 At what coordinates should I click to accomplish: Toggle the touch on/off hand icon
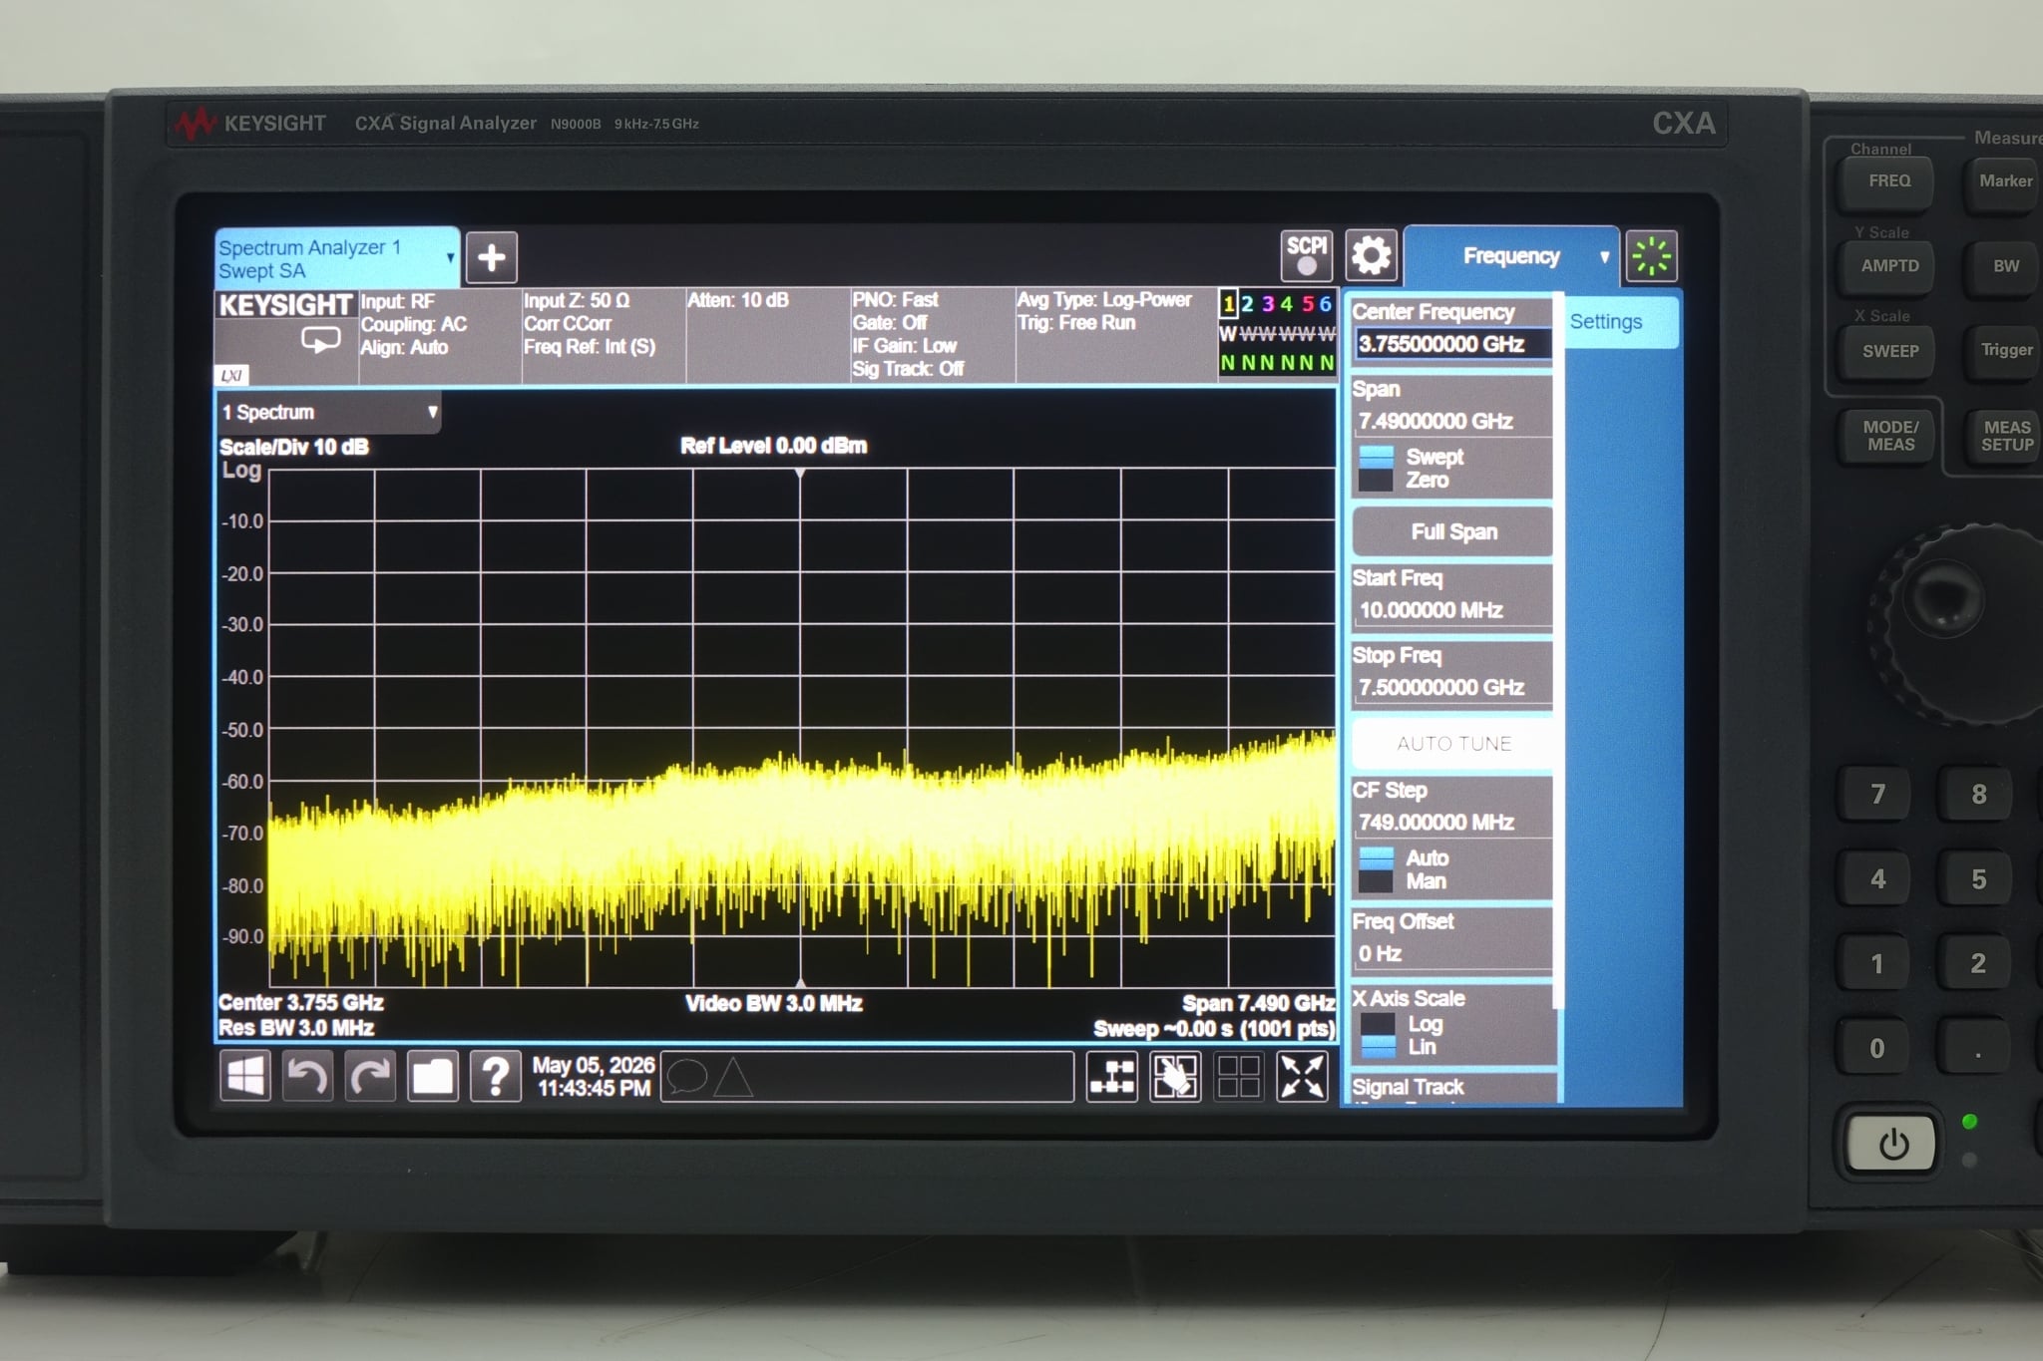(1175, 1077)
